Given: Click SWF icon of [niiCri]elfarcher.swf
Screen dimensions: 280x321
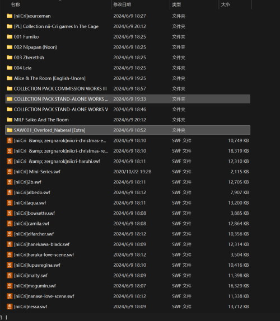Looking at the screenshot, I should pos(10,234).
